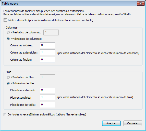
Task: Select Nº estático de filas radio button
Action: point(8,77)
